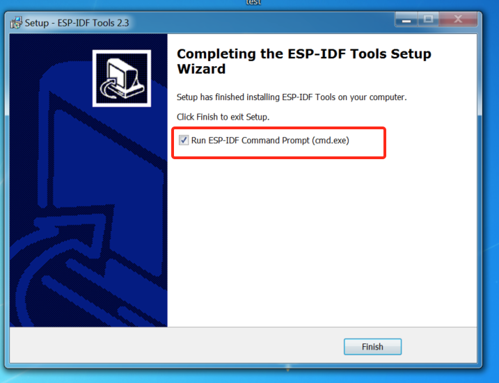Image resolution: width=499 pixels, height=383 pixels.
Task: Click the disabled maximize window button
Action: coord(428,19)
